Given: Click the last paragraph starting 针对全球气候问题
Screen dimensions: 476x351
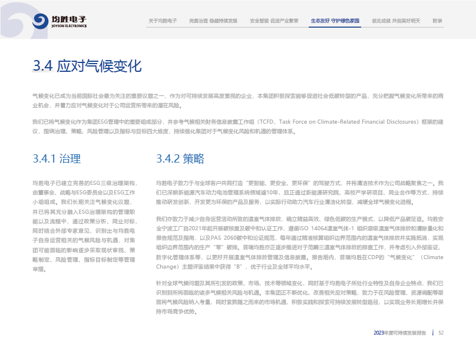Looking at the screenshot, I should tap(299, 292).
